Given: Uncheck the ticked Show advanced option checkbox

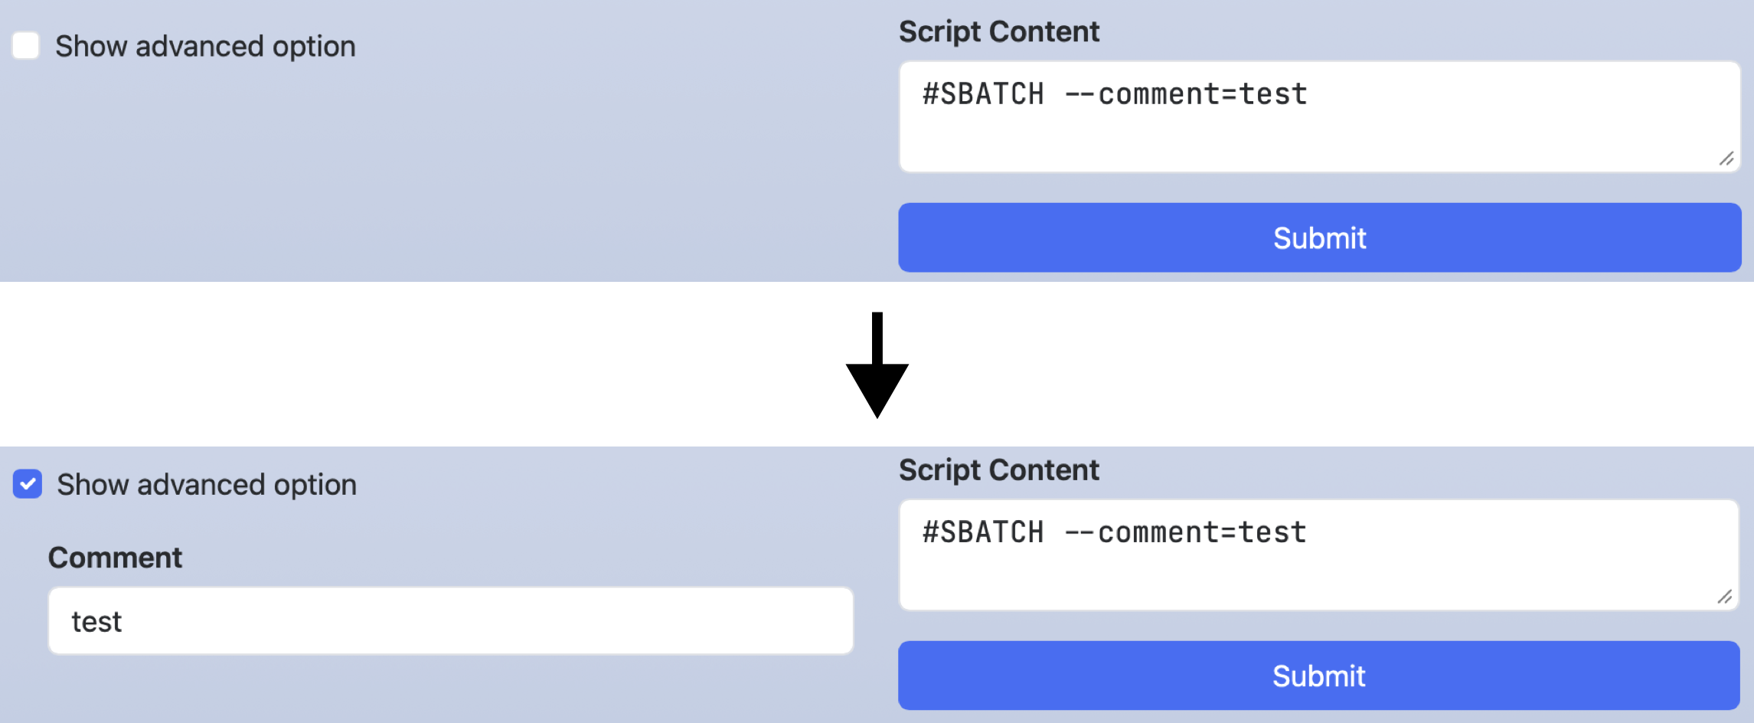Looking at the screenshot, I should click(x=28, y=484).
